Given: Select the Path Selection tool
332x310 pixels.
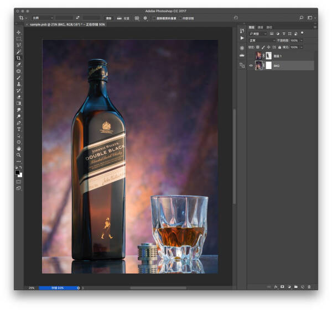Looking at the screenshot, I should tap(19, 136).
